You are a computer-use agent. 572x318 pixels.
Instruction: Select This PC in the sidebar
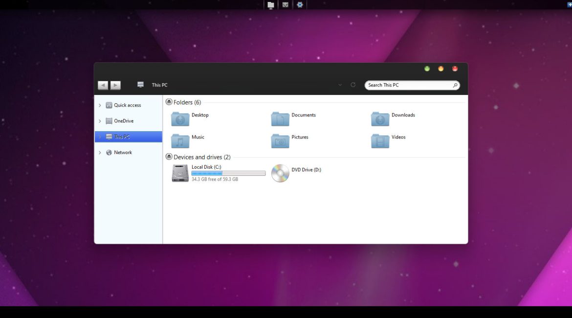coord(122,137)
